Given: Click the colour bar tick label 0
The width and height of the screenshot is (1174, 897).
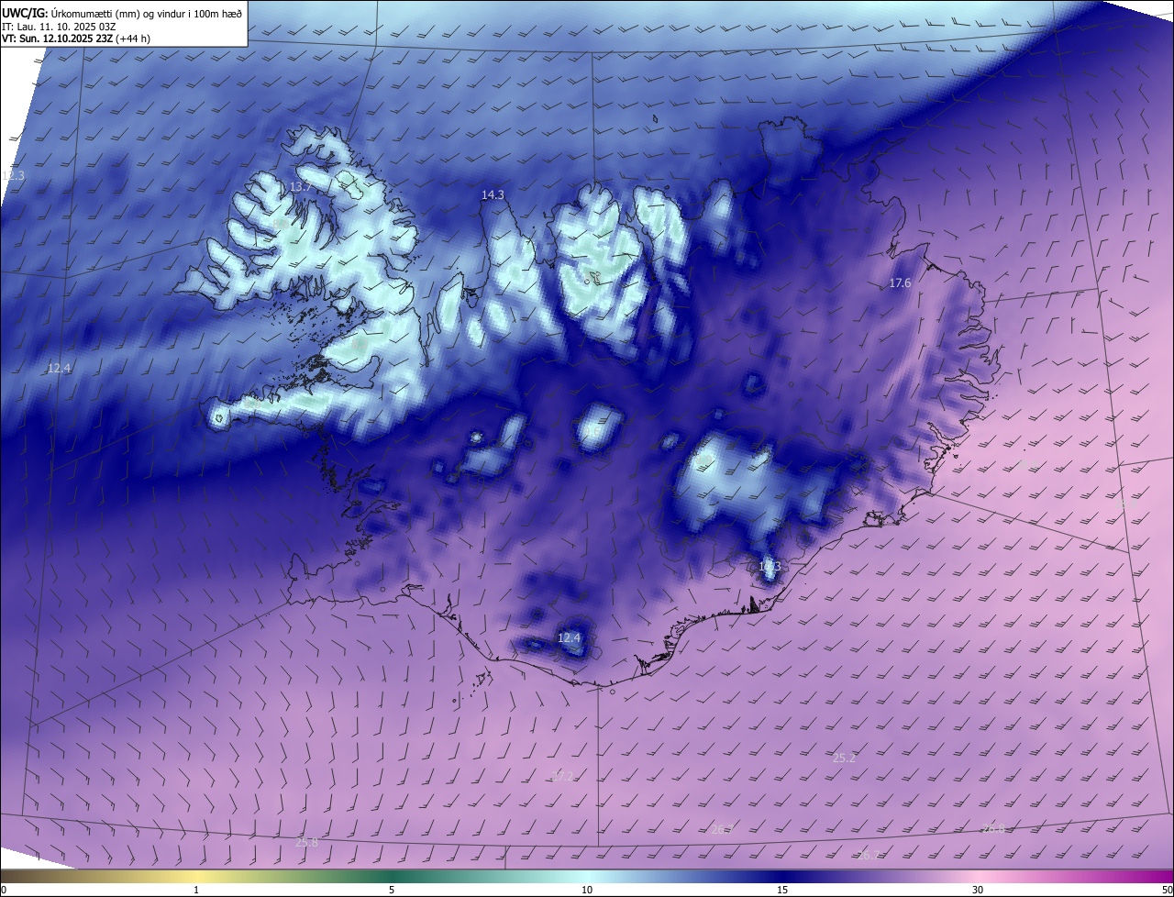Looking at the screenshot, I should [4, 891].
